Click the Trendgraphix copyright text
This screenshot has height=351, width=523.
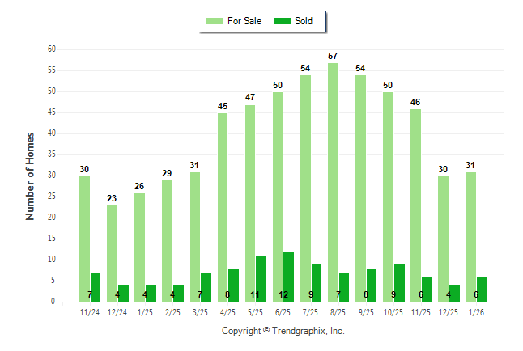pyautogui.click(x=283, y=331)
